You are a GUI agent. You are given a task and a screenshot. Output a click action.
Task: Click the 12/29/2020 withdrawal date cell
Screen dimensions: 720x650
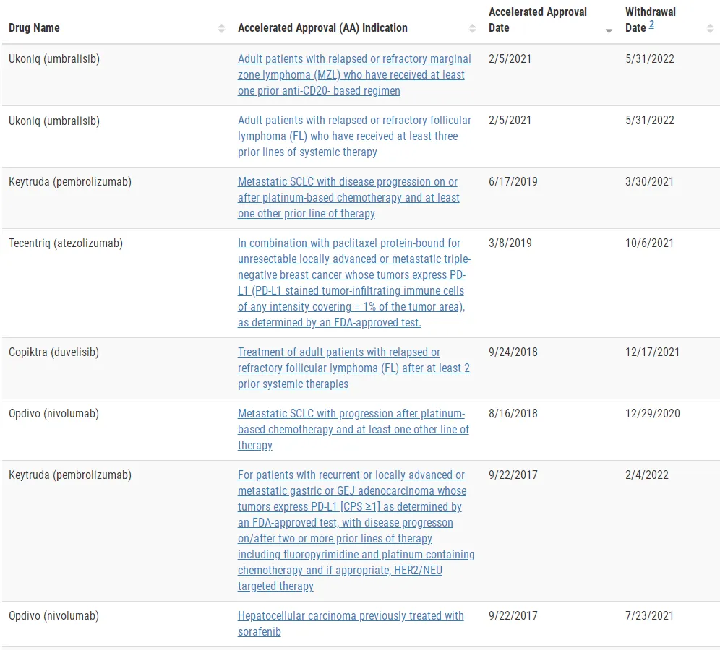click(653, 414)
